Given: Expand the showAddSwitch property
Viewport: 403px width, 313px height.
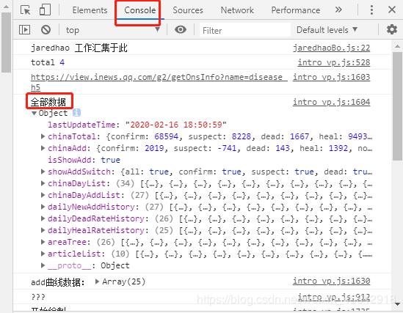Looking at the screenshot, I should [43, 172].
